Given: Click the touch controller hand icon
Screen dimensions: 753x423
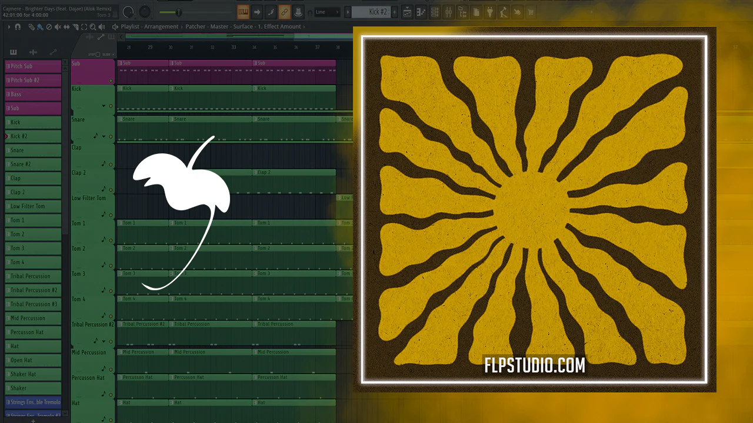Looking at the screenshot, I should click(518, 12).
